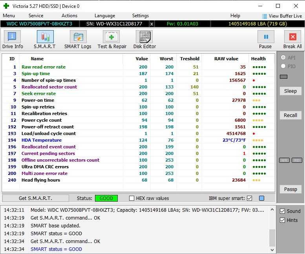This screenshot has width=305, height=254.
Task: Select Offline uncorrectable sectors count row
Action: 138,160
